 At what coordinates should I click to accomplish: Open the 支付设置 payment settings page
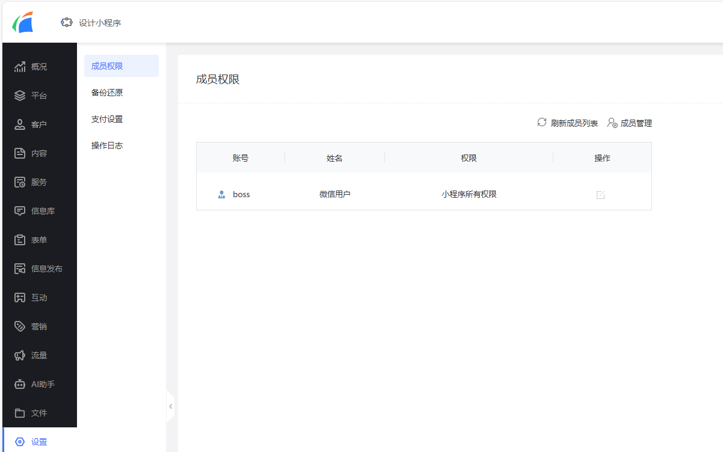coord(107,118)
